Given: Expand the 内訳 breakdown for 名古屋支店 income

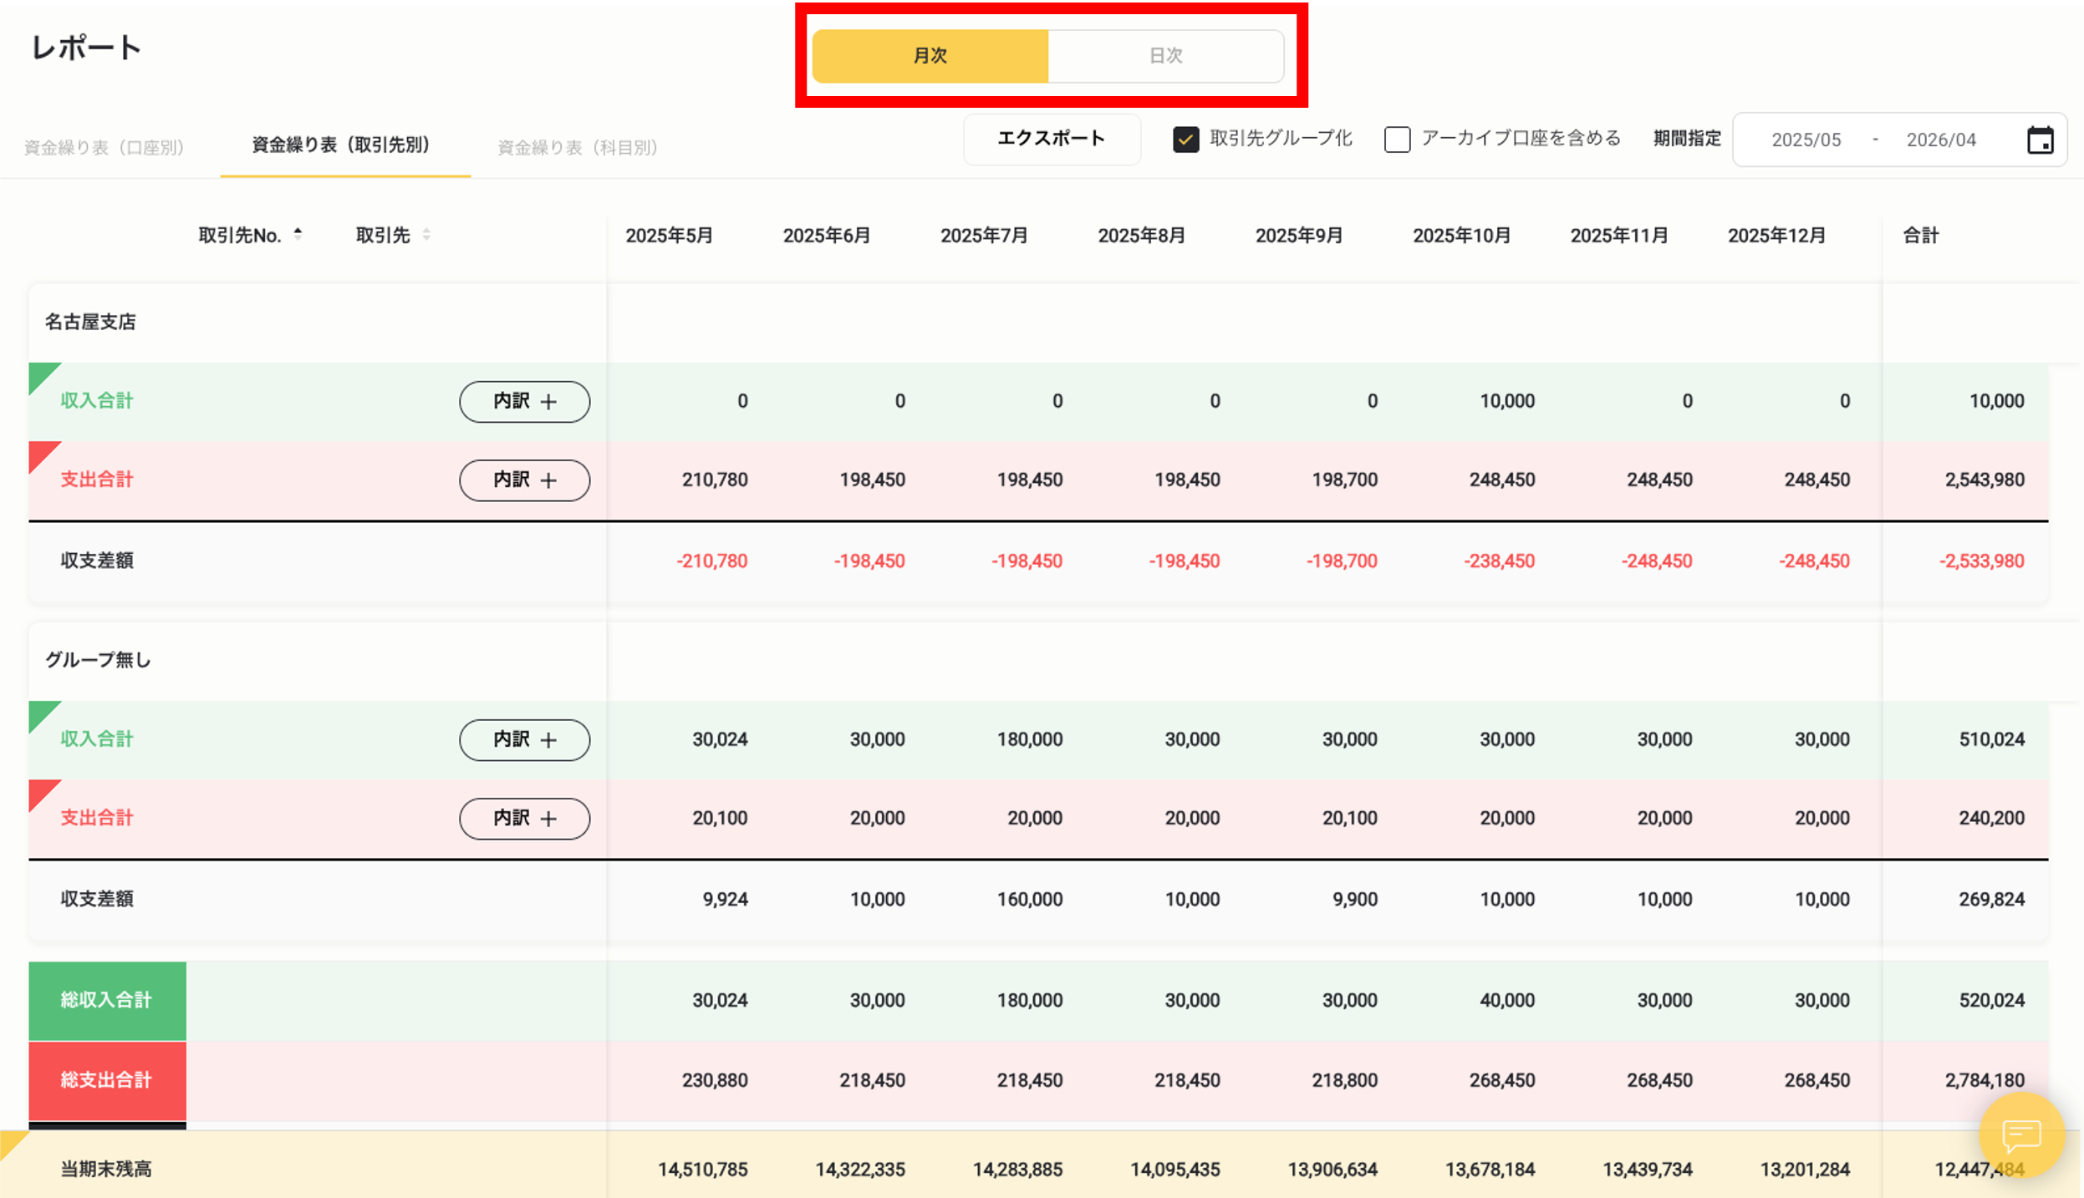Looking at the screenshot, I should pyautogui.click(x=524, y=402).
